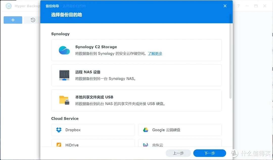Click the 上一步 button
Screen dimensions: 273x160
pos(178,153)
